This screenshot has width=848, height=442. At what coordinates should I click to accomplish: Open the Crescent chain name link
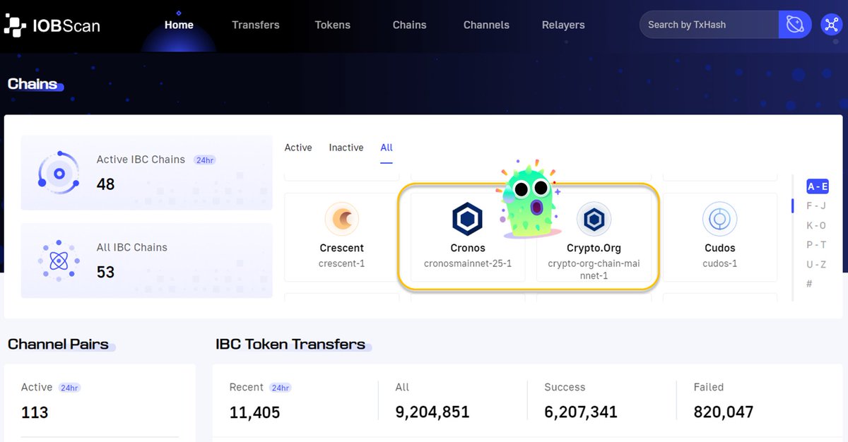[x=342, y=249]
